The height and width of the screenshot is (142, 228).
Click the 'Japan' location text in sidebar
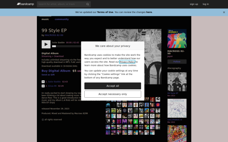coord(170,56)
